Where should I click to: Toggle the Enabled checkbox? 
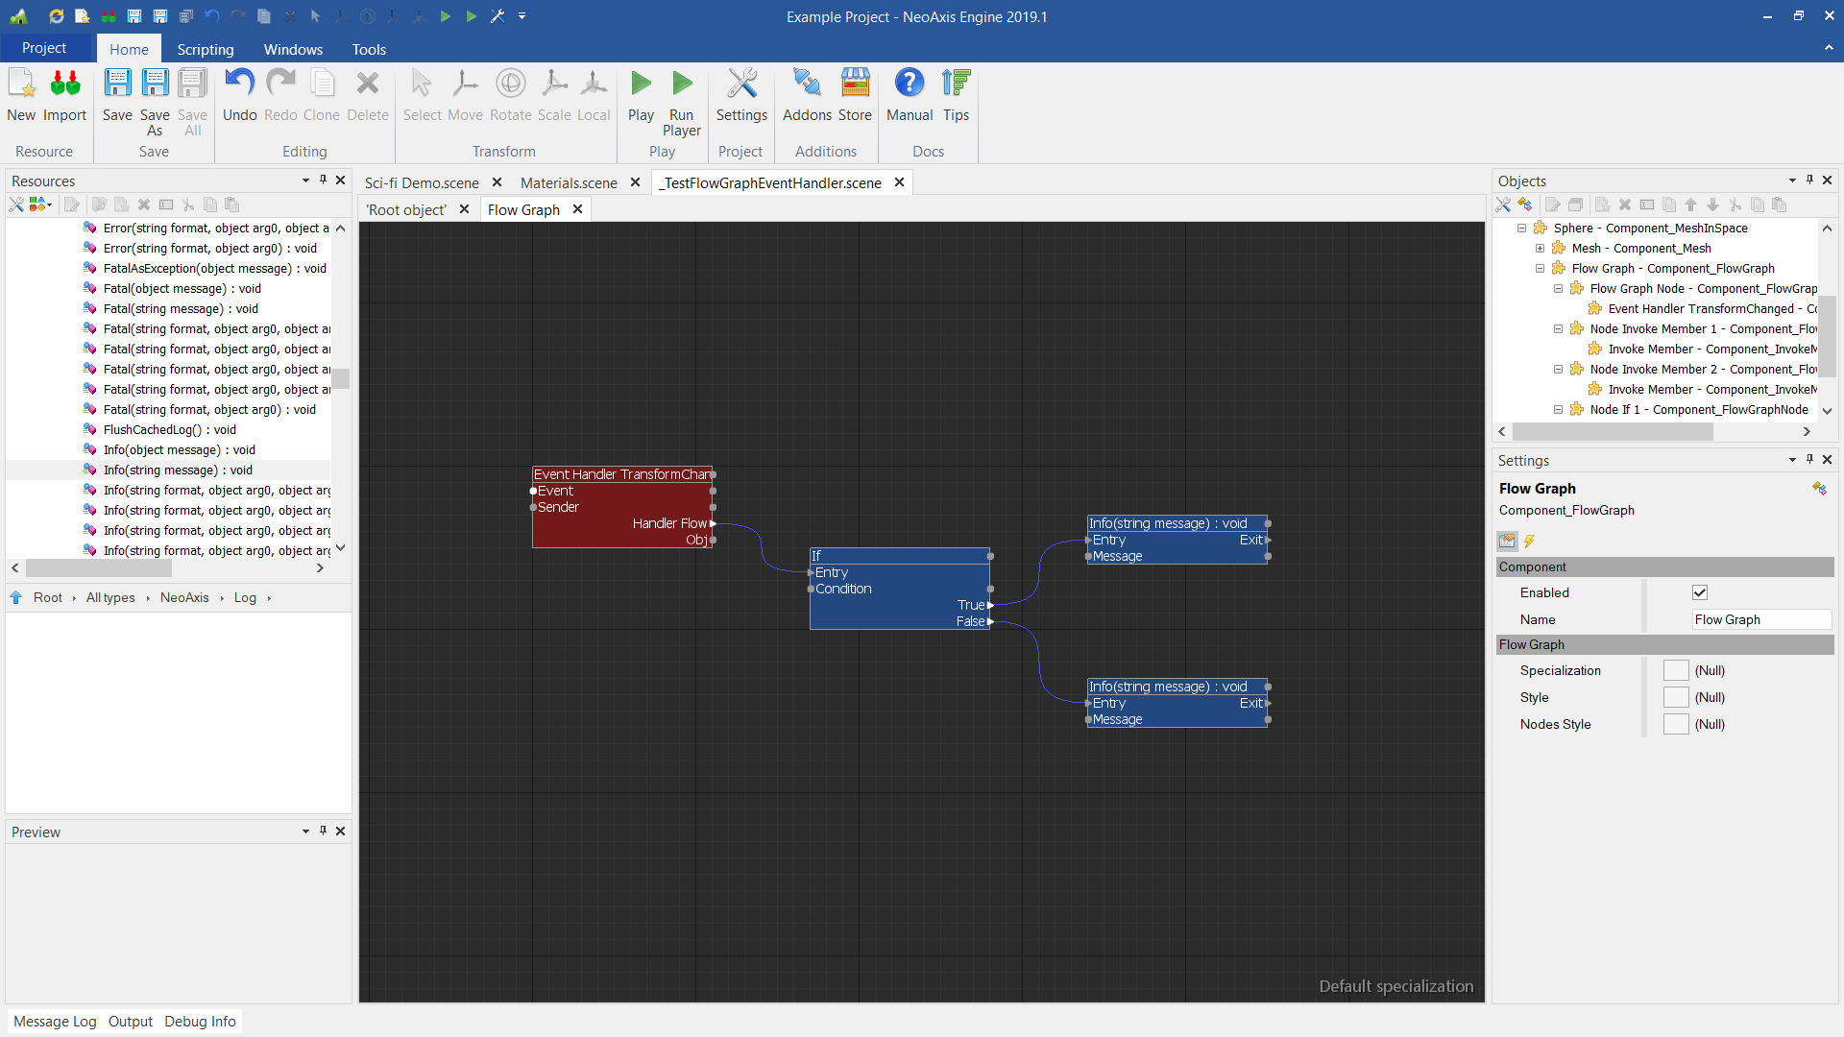click(1700, 592)
